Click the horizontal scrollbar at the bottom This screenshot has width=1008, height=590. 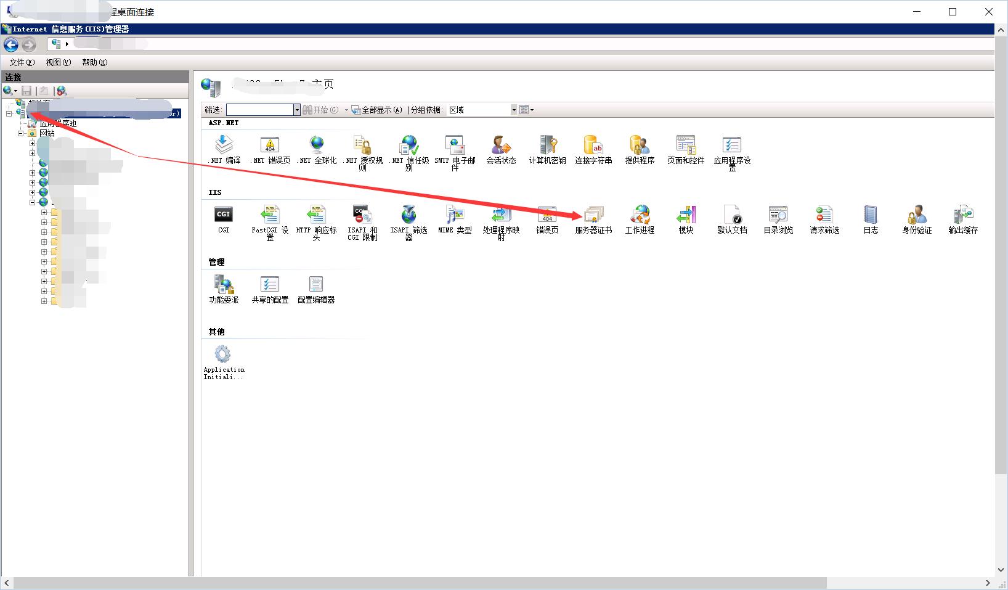click(x=419, y=583)
